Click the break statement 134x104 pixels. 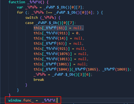39,80
